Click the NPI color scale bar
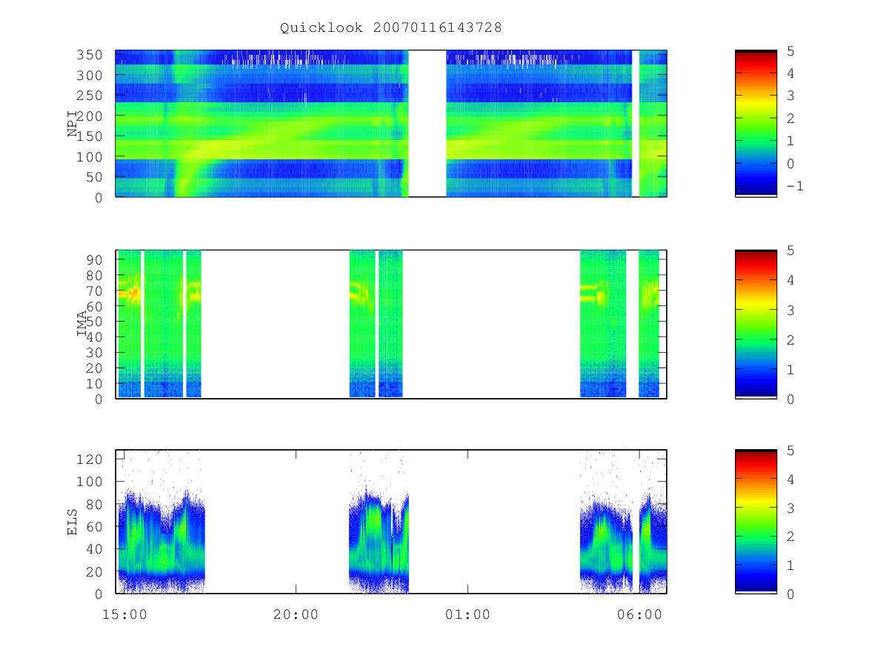Viewport: 889px width, 667px height. coord(756,124)
